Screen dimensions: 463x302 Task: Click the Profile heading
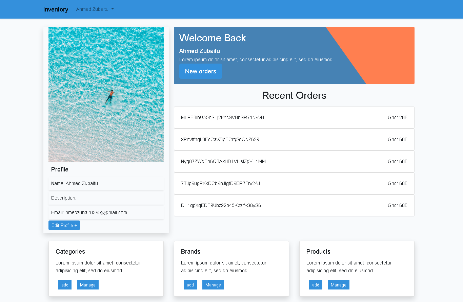pyautogui.click(x=60, y=169)
